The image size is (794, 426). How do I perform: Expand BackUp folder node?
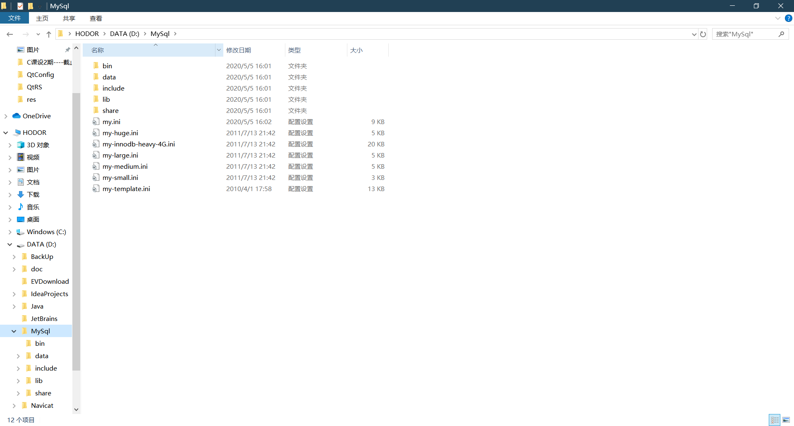pos(14,257)
